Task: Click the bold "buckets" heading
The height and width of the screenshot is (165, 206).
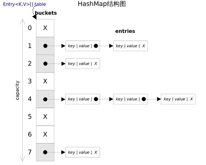Action: [x=46, y=13]
